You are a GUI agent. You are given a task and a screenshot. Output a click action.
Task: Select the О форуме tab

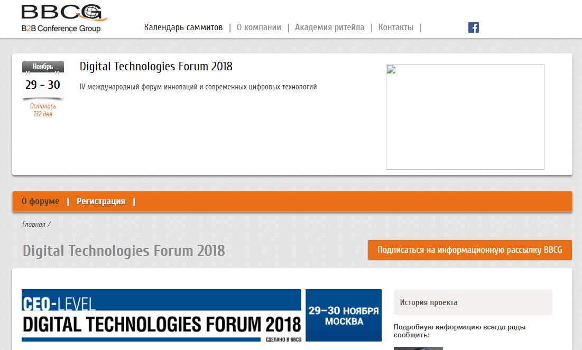[41, 201]
